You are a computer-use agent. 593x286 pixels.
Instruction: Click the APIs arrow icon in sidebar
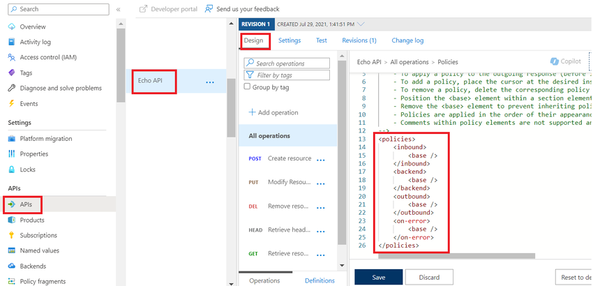(x=12, y=204)
